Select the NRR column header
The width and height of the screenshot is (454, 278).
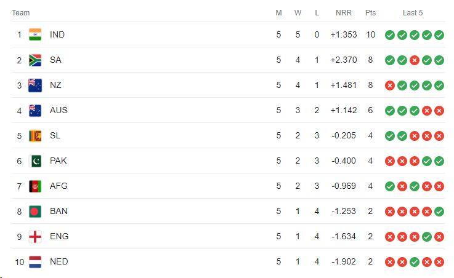coord(344,13)
